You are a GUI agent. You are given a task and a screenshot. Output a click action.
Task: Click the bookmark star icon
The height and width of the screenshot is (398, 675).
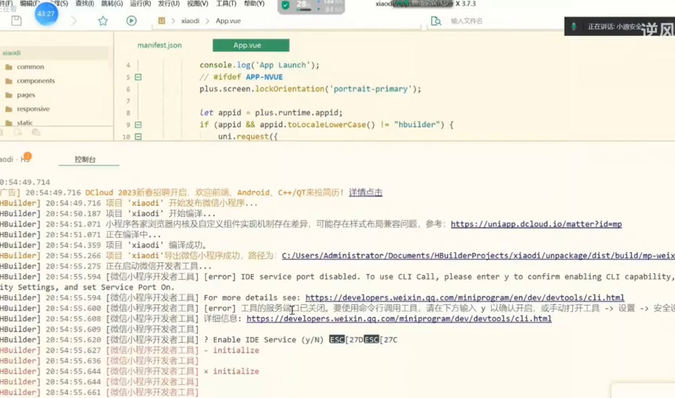click(x=103, y=21)
